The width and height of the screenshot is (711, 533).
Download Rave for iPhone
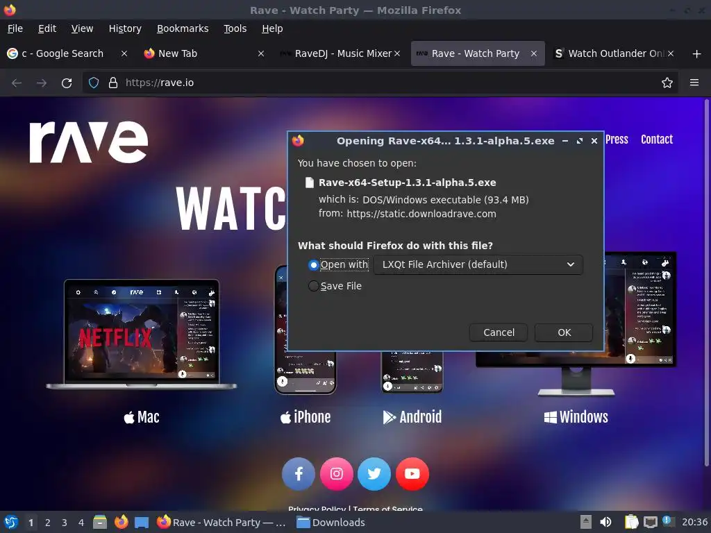306,417
